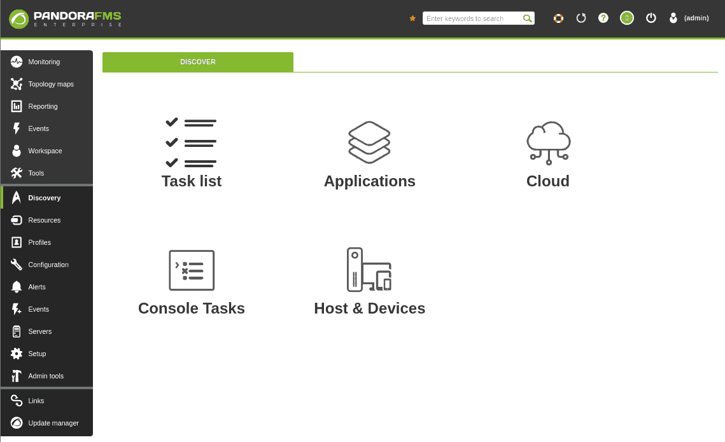Screen dimensions: 725x442
Task: Open the Host & Devices icon
Action: coord(369,270)
